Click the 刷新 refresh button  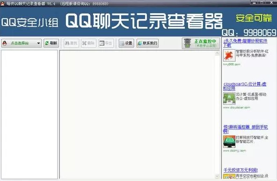[51, 43]
